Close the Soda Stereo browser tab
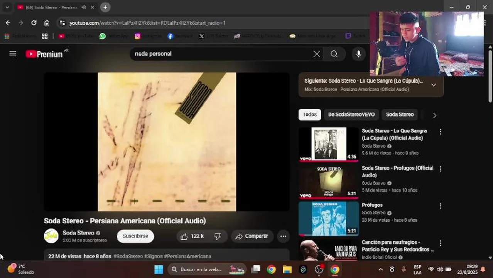This screenshot has width=493, height=278. (x=93, y=7)
